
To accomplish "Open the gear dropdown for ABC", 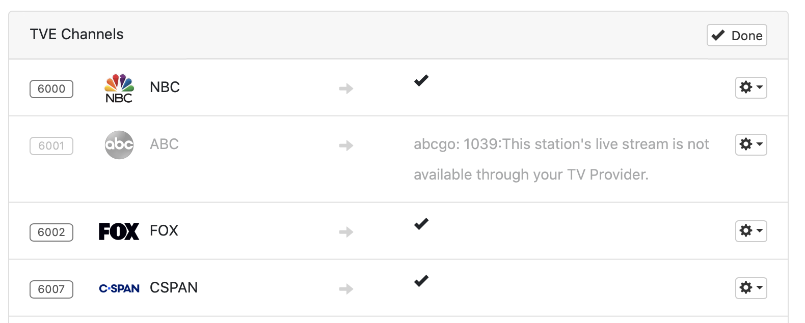I will tap(751, 144).
